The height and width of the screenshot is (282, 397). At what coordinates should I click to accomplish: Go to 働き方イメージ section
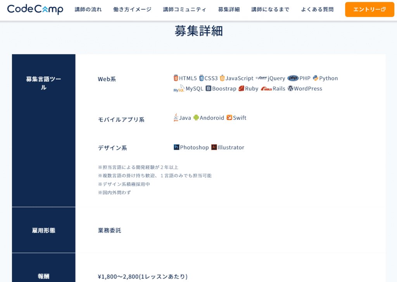click(x=132, y=10)
